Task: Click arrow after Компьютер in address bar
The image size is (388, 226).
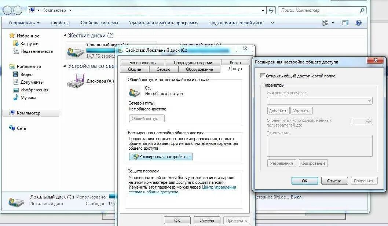Action: (x=70, y=10)
